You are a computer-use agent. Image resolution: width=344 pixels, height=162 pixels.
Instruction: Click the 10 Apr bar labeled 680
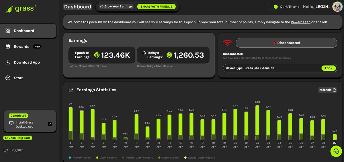(125, 139)
